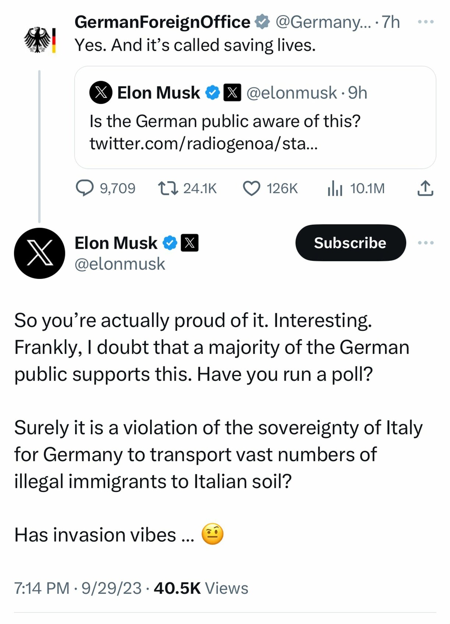
Task: Open German Foreign Office eagle avatar
Action: [40, 40]
